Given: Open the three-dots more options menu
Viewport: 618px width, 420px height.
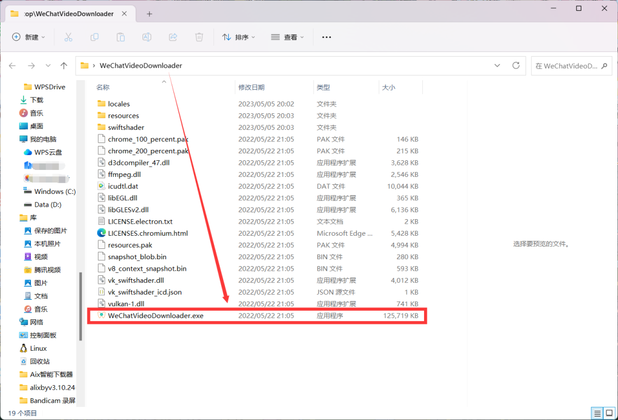Looking at the screenshot, I should click(x=326, y=37).
